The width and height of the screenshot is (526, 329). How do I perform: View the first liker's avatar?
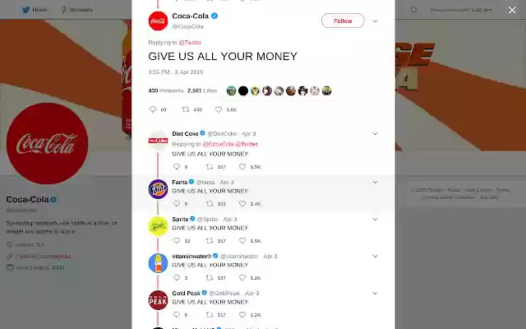(x=231, y=90)
